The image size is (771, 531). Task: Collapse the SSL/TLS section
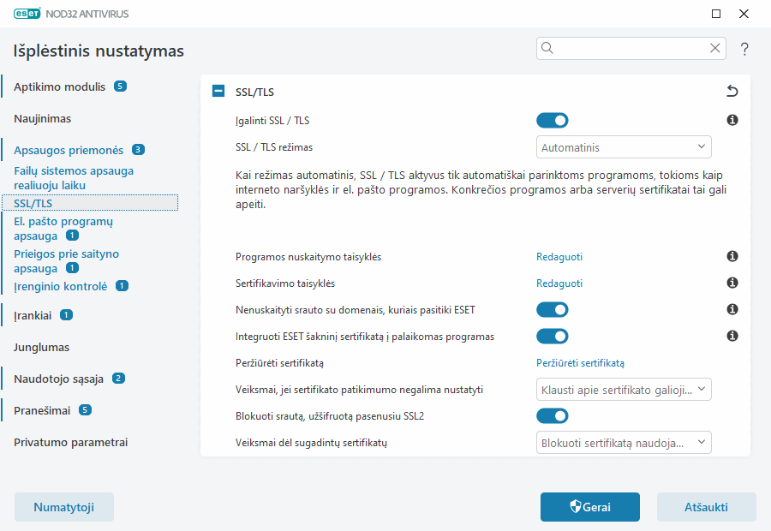coord(217,90)
